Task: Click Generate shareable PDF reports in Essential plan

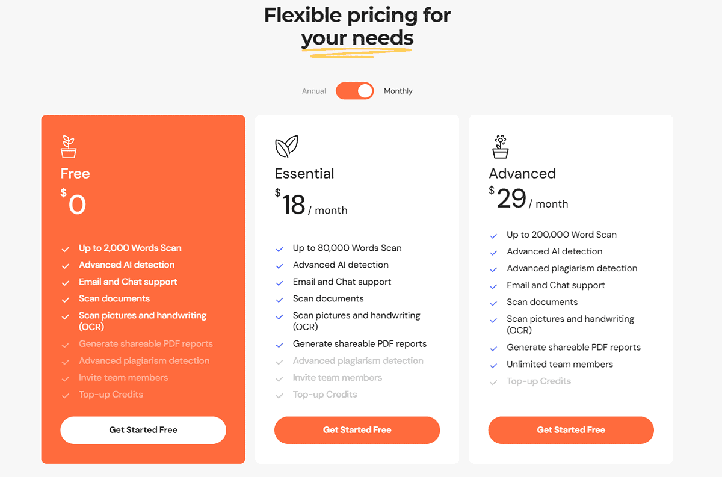Action: (x=360, y=344)
